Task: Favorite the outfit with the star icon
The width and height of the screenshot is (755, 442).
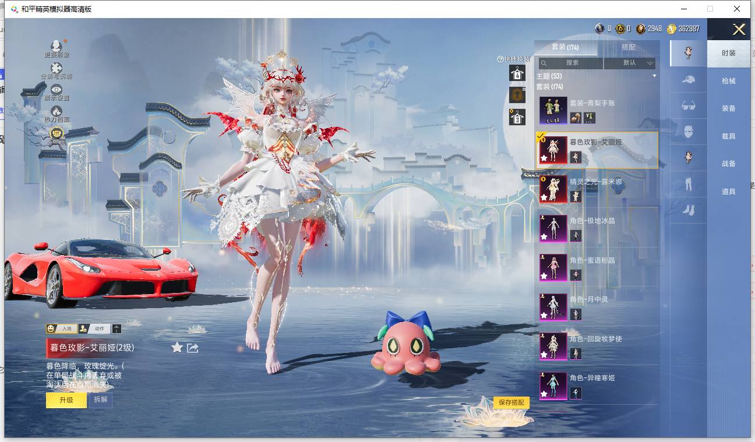Action: click(x=177, y=348)
